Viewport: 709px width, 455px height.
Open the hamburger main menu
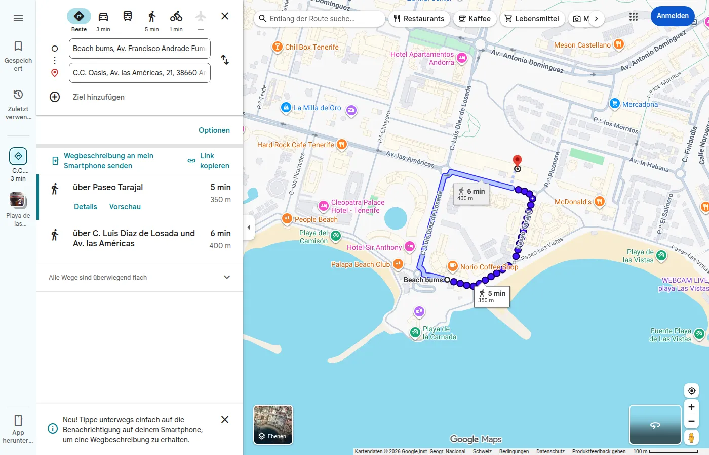[18, 18]
